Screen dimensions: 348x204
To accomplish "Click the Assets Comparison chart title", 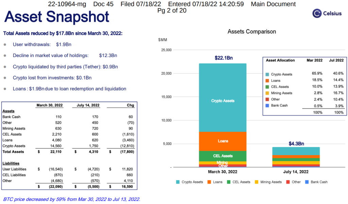I will point(251,32).
